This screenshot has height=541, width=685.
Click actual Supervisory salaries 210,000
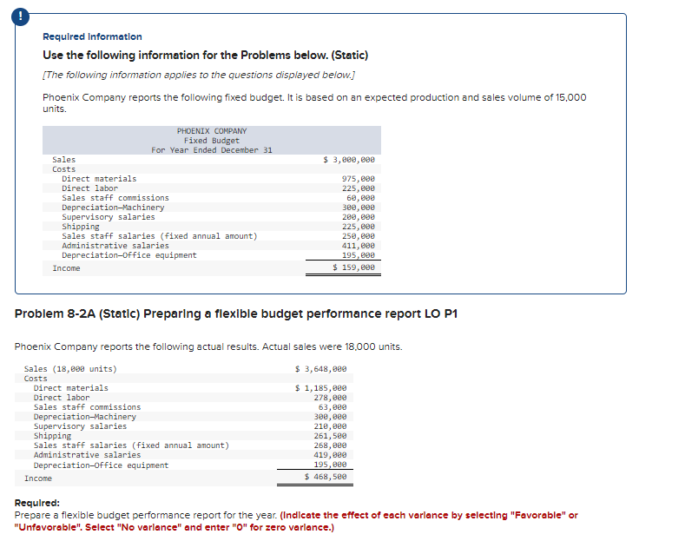(330, 426)
